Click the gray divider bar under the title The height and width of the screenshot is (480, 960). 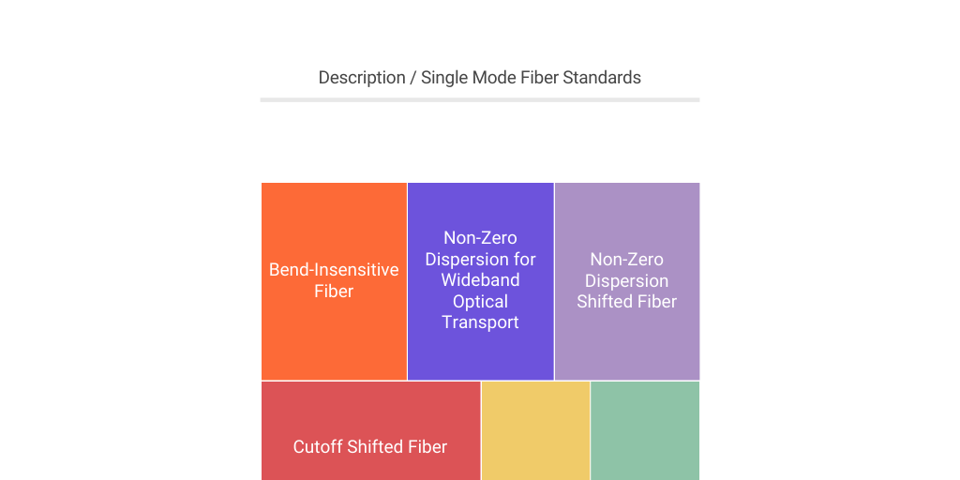point(479,99)
